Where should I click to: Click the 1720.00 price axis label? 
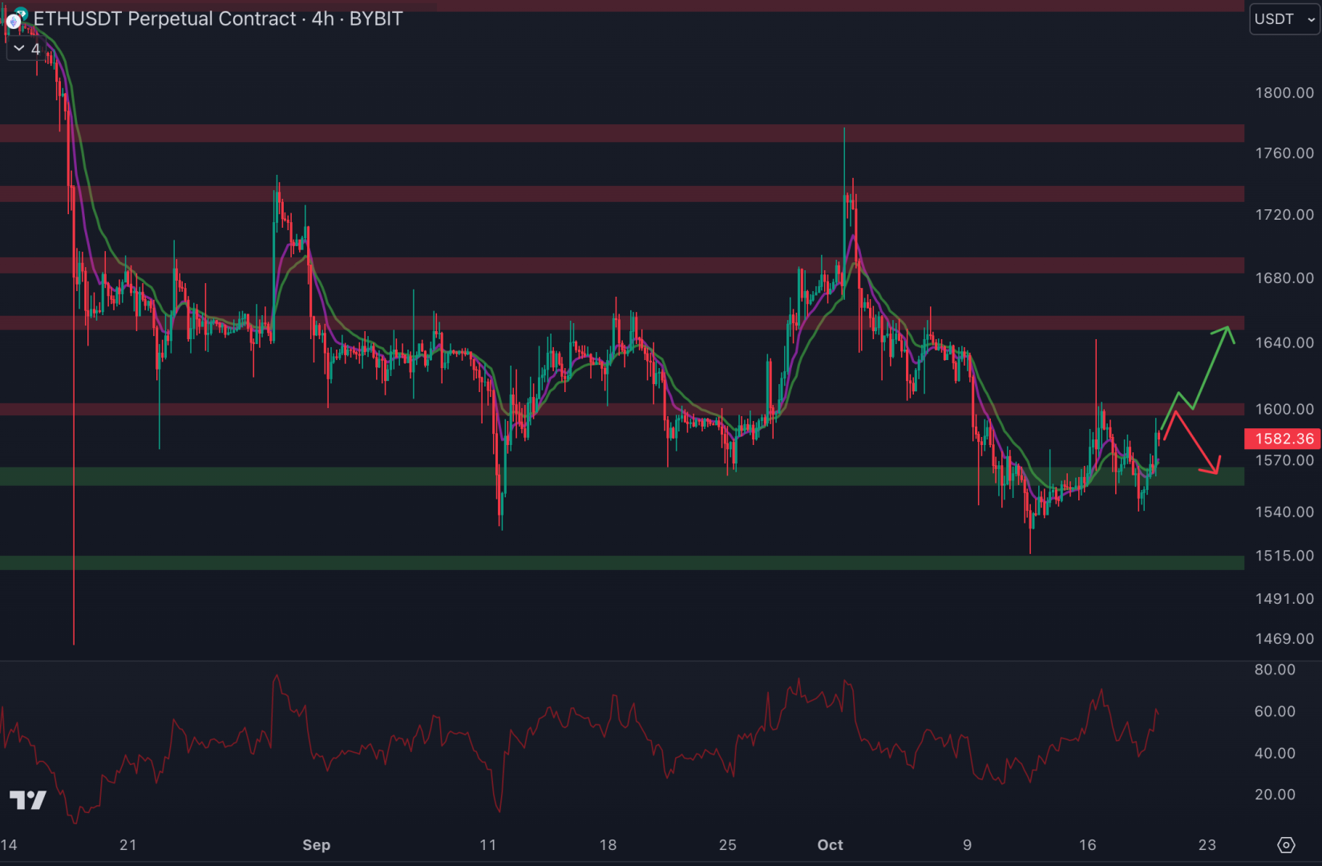[x=1284, y=215]
